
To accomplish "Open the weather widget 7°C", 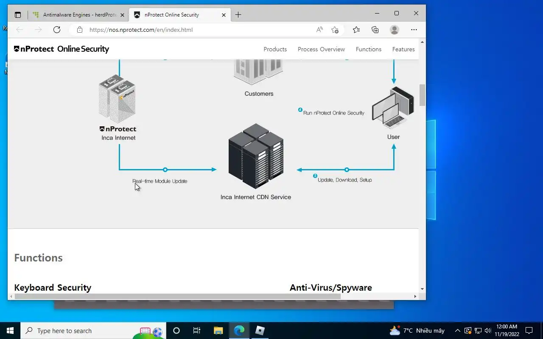I will coord(417,331).
